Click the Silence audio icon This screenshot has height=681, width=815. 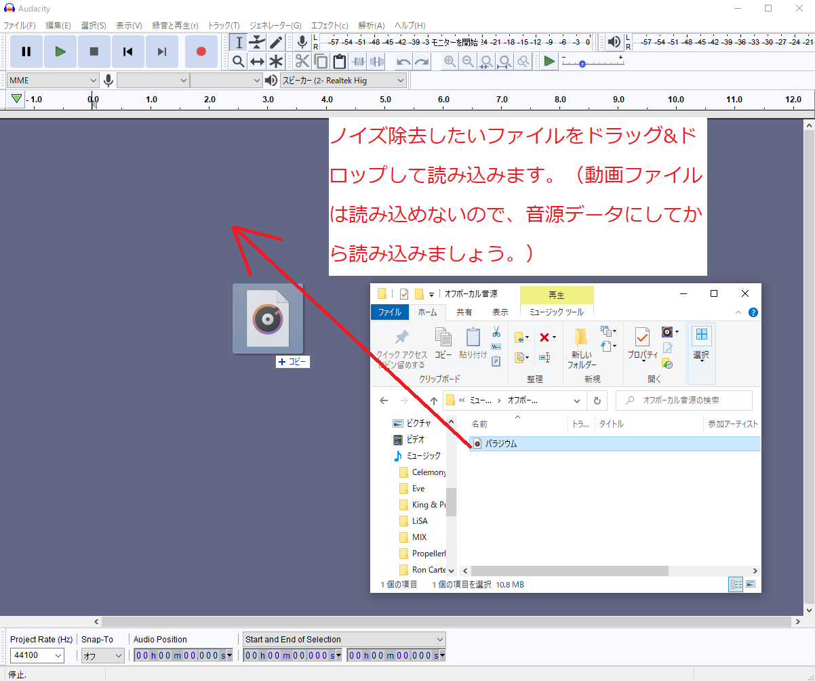[377, 61]
